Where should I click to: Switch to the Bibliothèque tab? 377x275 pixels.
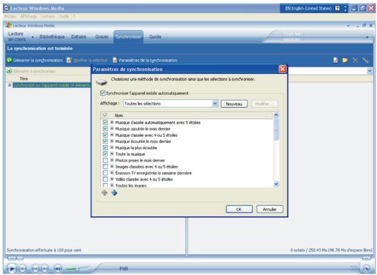pos(52,37)
